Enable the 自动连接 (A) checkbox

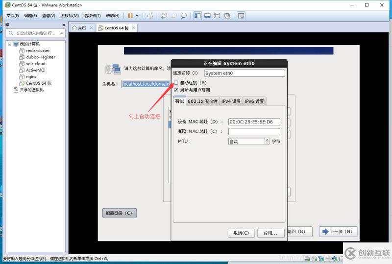click(176, 83)
